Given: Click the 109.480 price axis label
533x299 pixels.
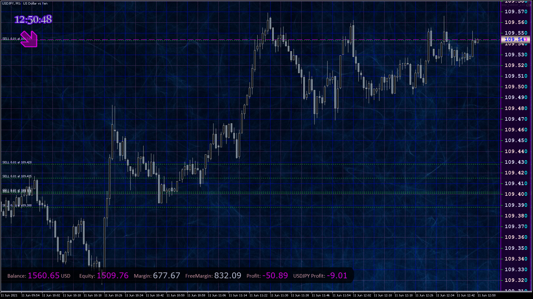Looking at the screenshot, I should (516, 108).
